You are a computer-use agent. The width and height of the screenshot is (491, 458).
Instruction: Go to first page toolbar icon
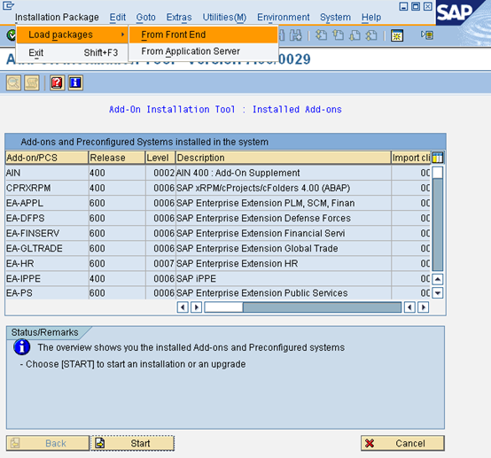tap(322, 35)
